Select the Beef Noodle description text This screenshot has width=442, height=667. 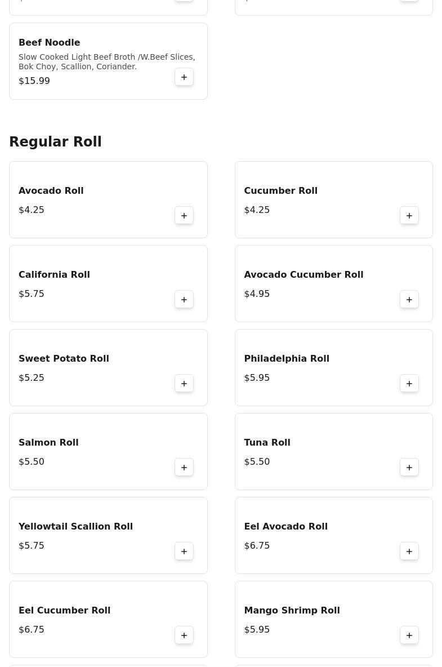coord(106,62)
